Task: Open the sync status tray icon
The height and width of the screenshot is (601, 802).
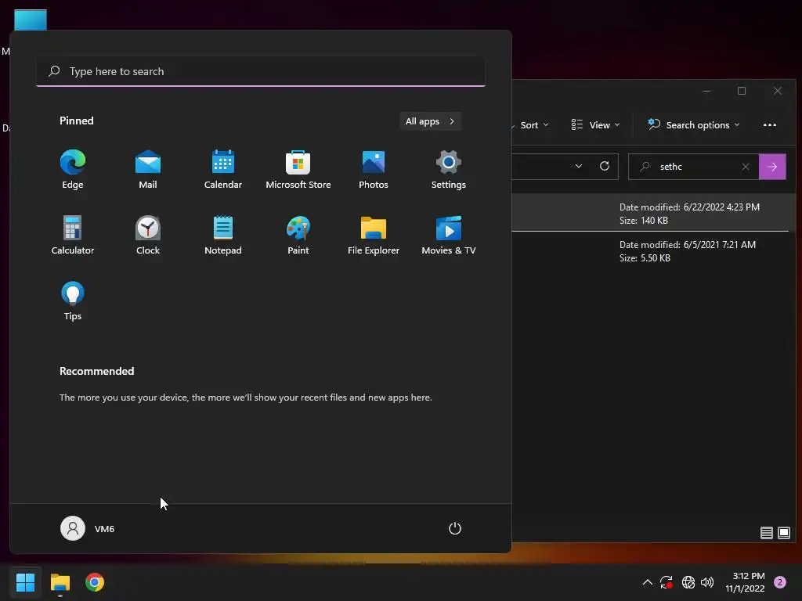Action: pyautogui.click(x=666, y=582)
